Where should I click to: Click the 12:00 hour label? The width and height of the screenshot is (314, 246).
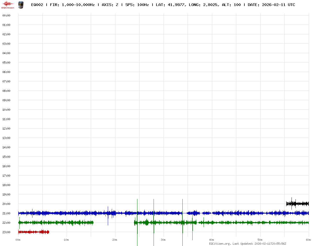point(6,128)
